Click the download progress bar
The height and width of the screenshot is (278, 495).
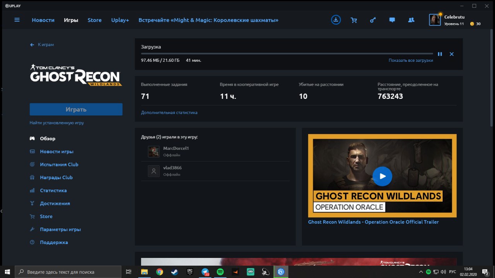point(287,54)
